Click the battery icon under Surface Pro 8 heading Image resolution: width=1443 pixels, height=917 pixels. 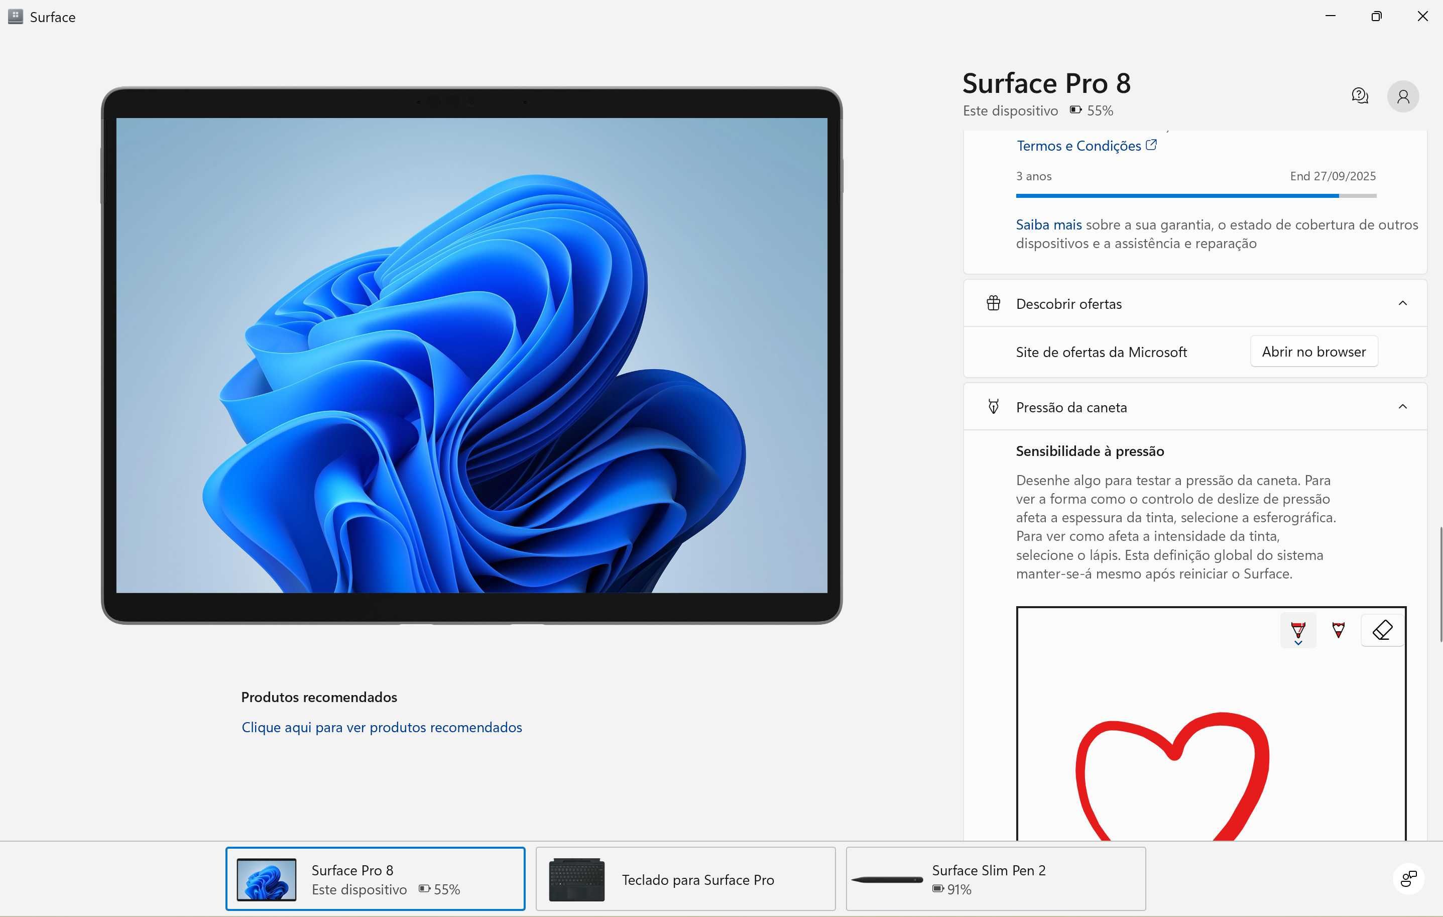(x=1075, y=109)
